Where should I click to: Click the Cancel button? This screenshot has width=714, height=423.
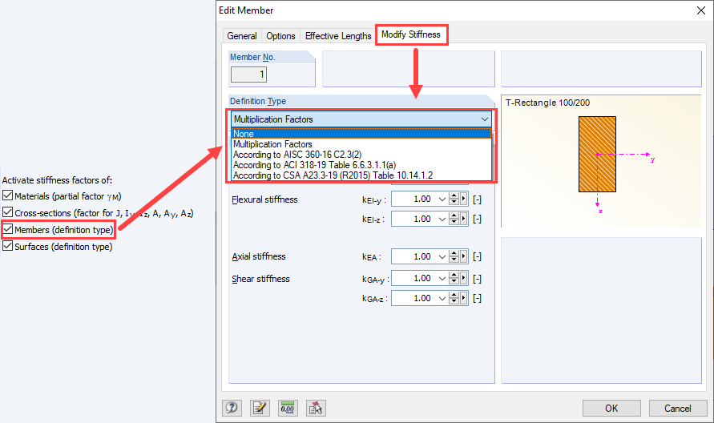click(678, 408)
